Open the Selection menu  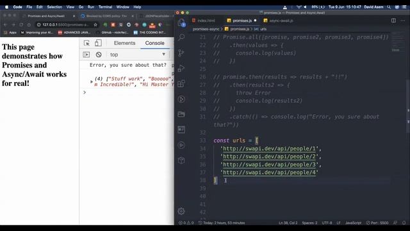[54, 7]
